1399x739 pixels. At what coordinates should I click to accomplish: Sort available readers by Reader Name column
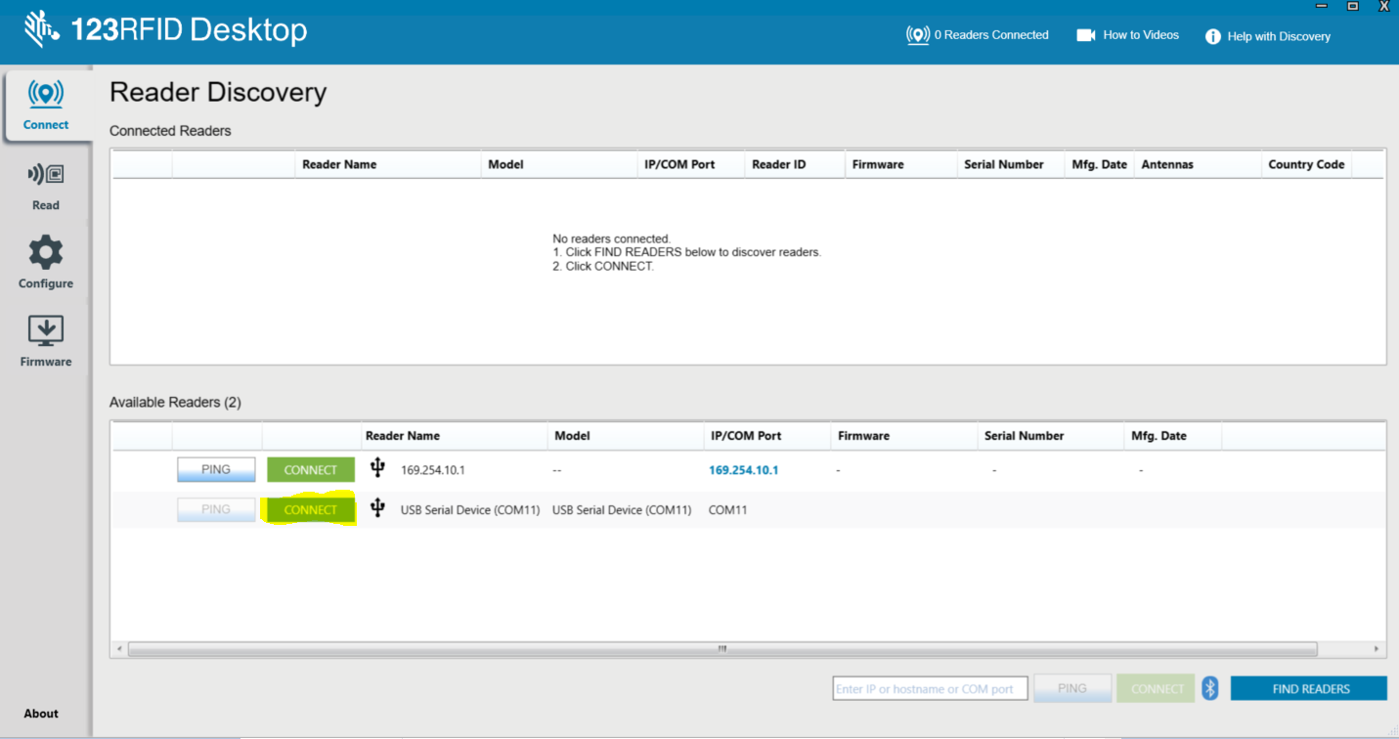(403, 436)
